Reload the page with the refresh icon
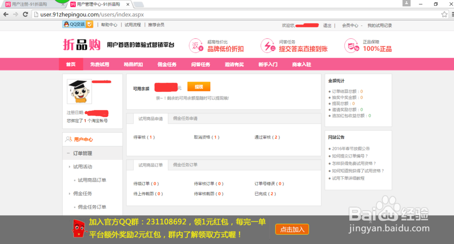 point(25,14)
